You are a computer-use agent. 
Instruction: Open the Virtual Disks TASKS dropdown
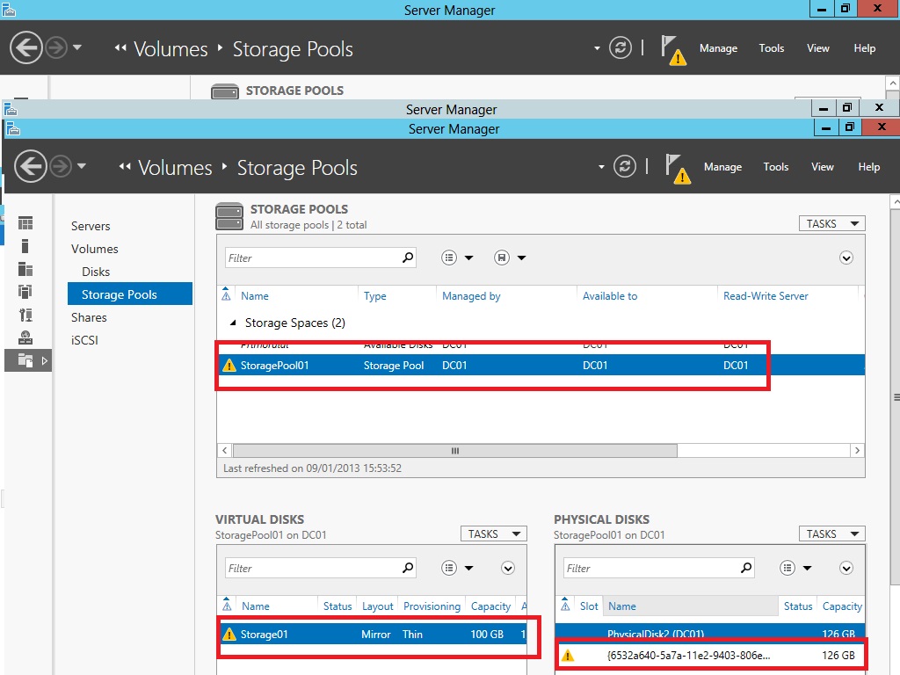[493, 534]
